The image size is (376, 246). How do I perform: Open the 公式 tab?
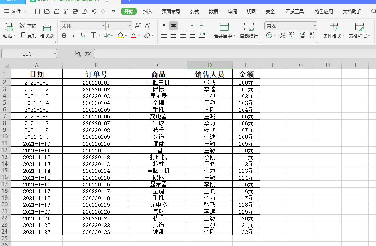click(x=195, y=11)
